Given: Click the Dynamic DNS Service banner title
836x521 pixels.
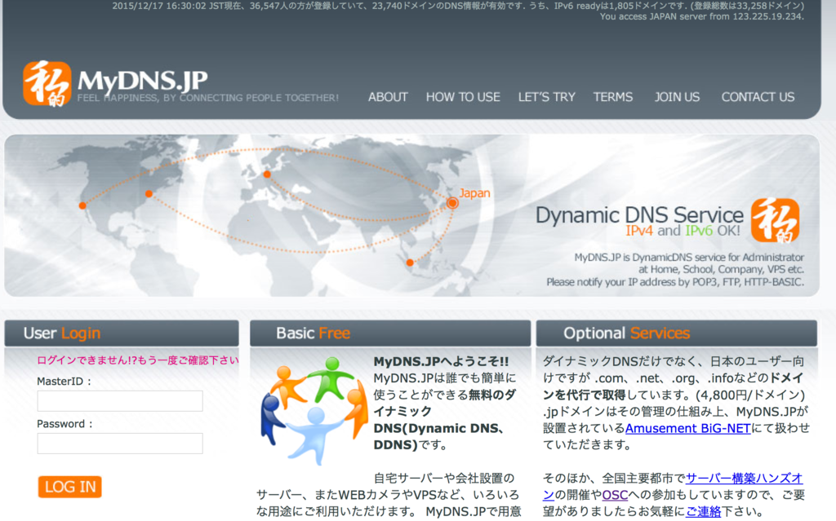Looking at the screenshot, I should pyautogui.click(x=639, y=214).
